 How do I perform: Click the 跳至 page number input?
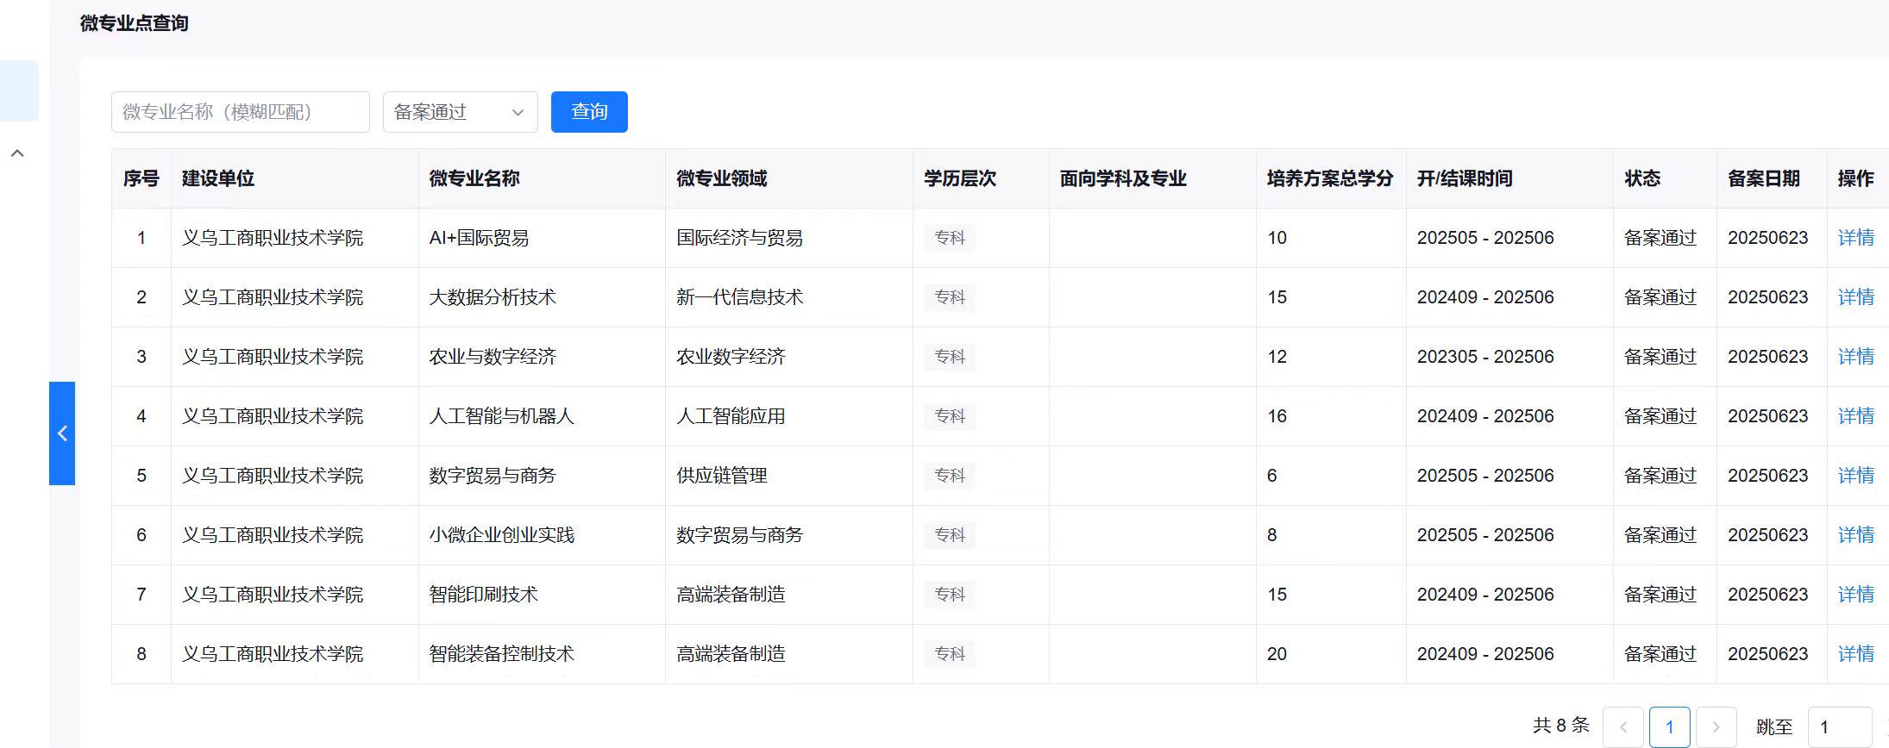coord(1839,726)
